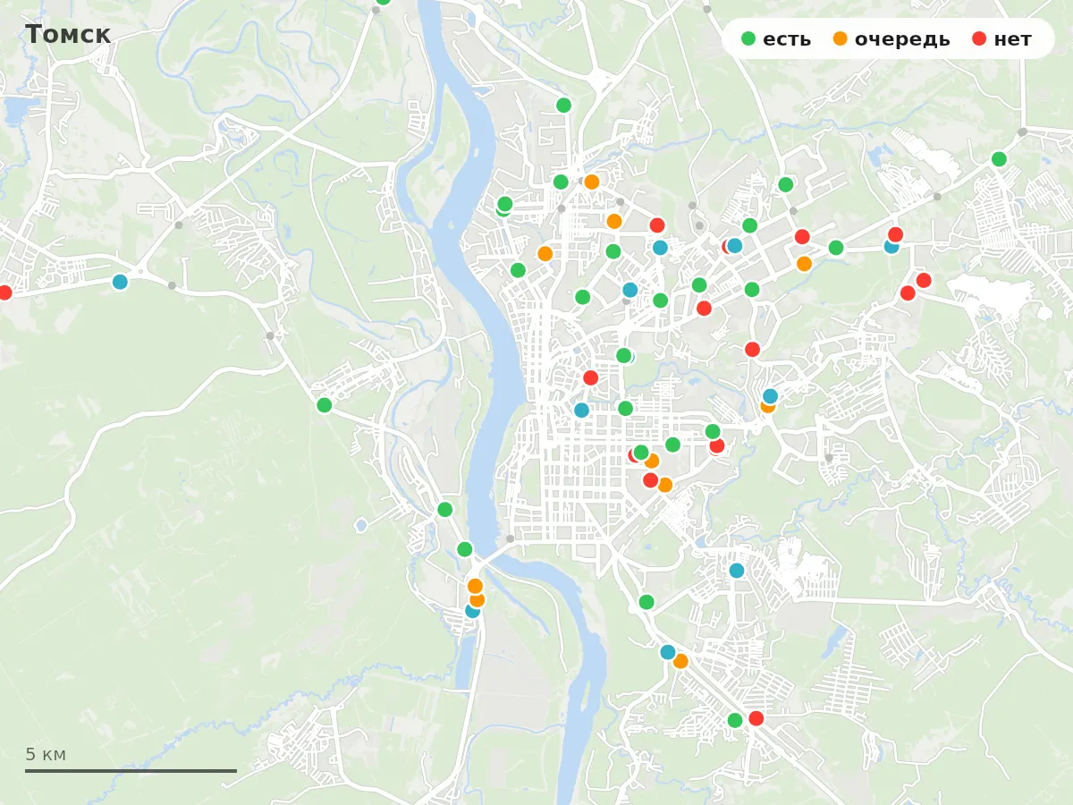1073x805 pixels.
Task: Select the northernmost fully visible green marker
Action: [x=563, y=106]
